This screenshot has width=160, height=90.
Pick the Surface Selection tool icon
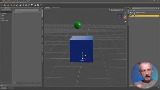pos(20,5)
